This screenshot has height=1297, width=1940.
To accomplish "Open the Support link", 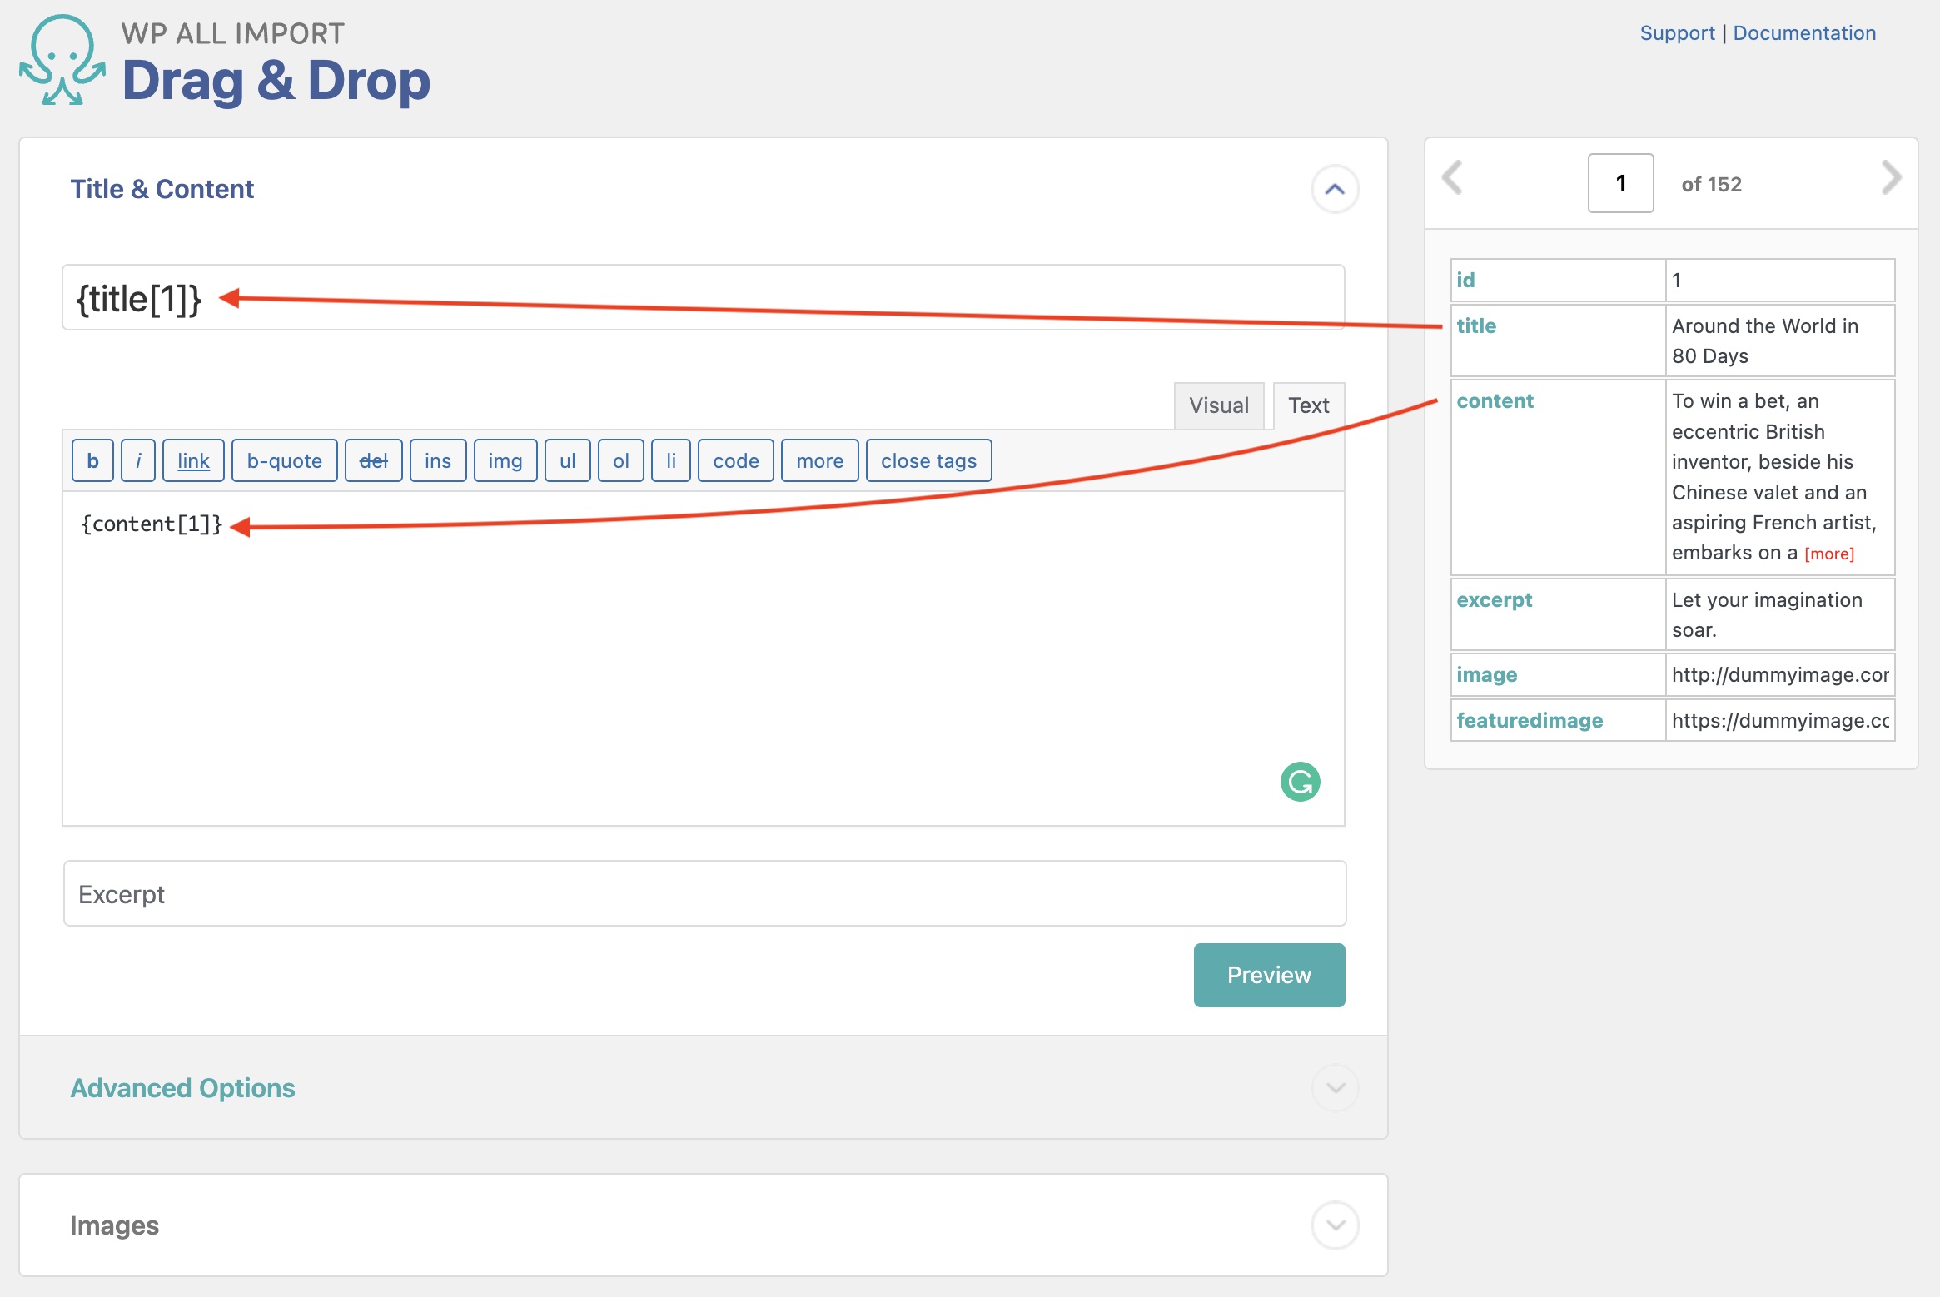I will tap(1677, 33).
